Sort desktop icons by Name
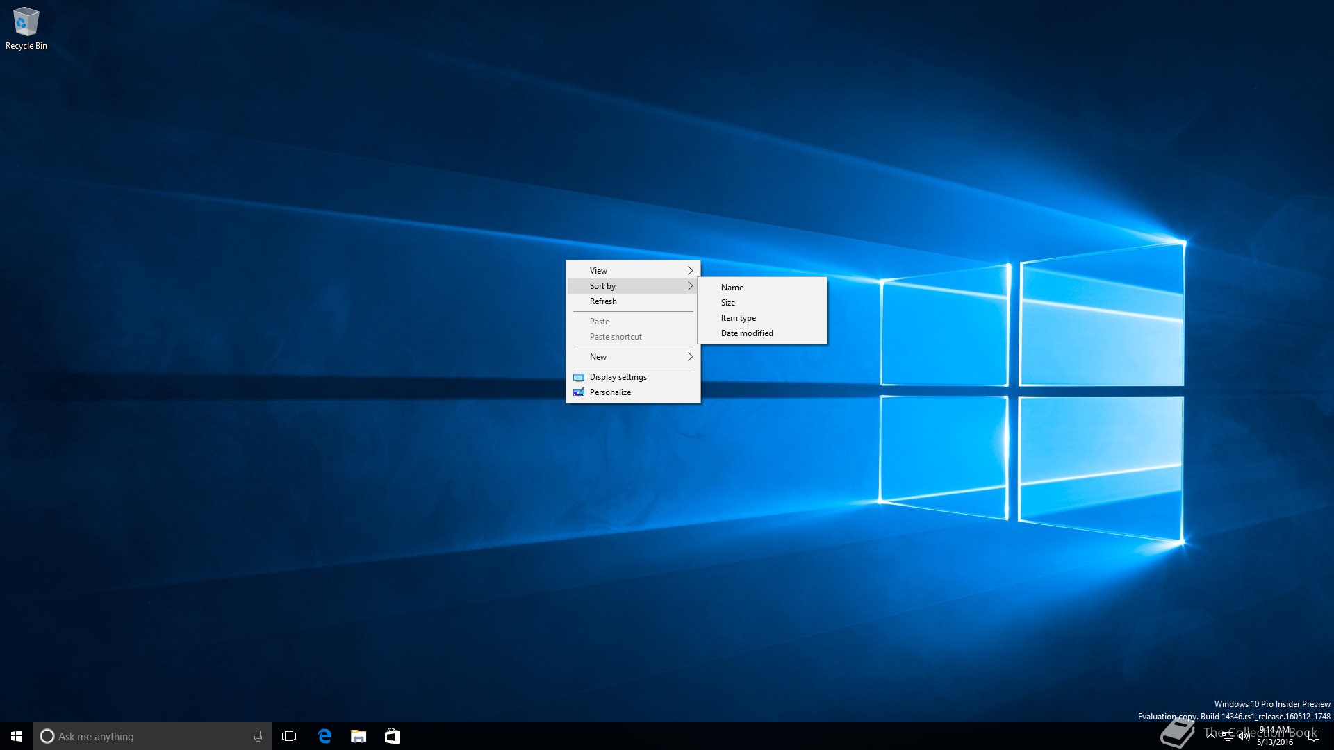This screenshot has width=1334, height=750. coord(762,287)
